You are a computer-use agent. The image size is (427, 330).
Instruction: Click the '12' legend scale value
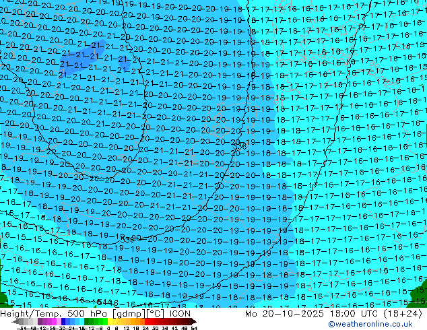coord(126,328)
